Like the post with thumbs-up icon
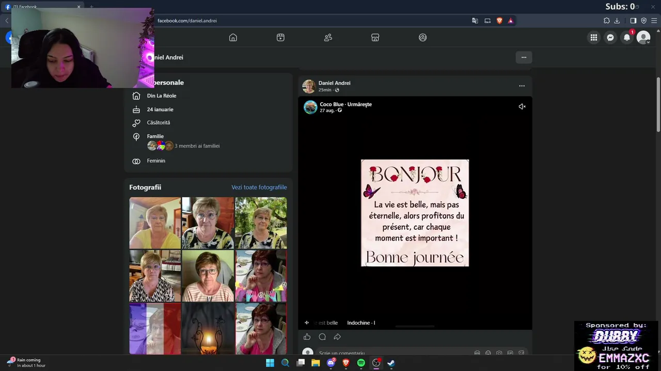The image size is (661, 371). click(307, 337)
